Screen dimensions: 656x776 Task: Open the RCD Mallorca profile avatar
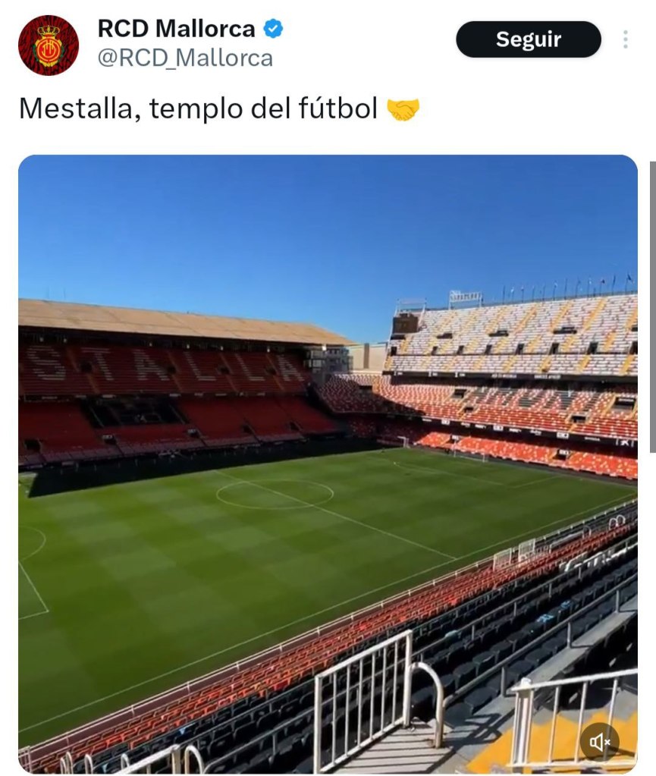pos(49,46)
